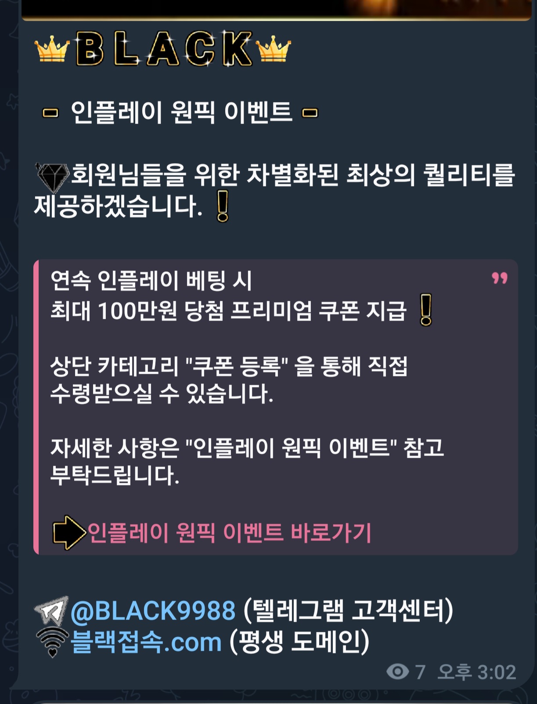The height and width of the screenshot is (704, 537).
Task: Click the left yellow dash emoji by heading
Action: click(50, 113)
